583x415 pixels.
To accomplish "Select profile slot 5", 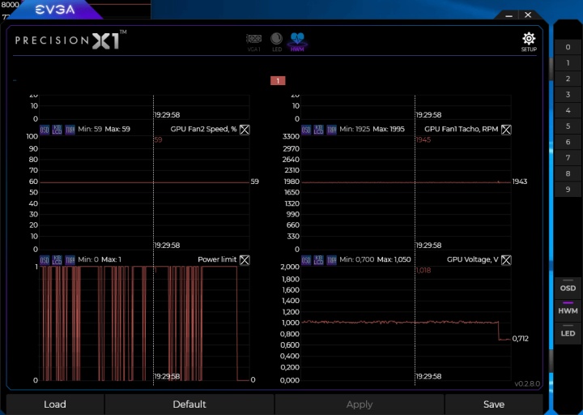I will click(x=568, y=126).
